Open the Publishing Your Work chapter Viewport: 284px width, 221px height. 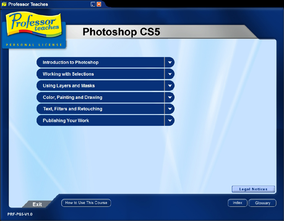pyautogui.click(x=100, y=121)
